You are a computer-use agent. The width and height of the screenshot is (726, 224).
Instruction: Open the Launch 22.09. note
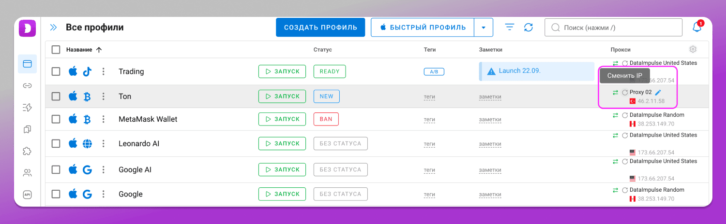pos(537,71)
